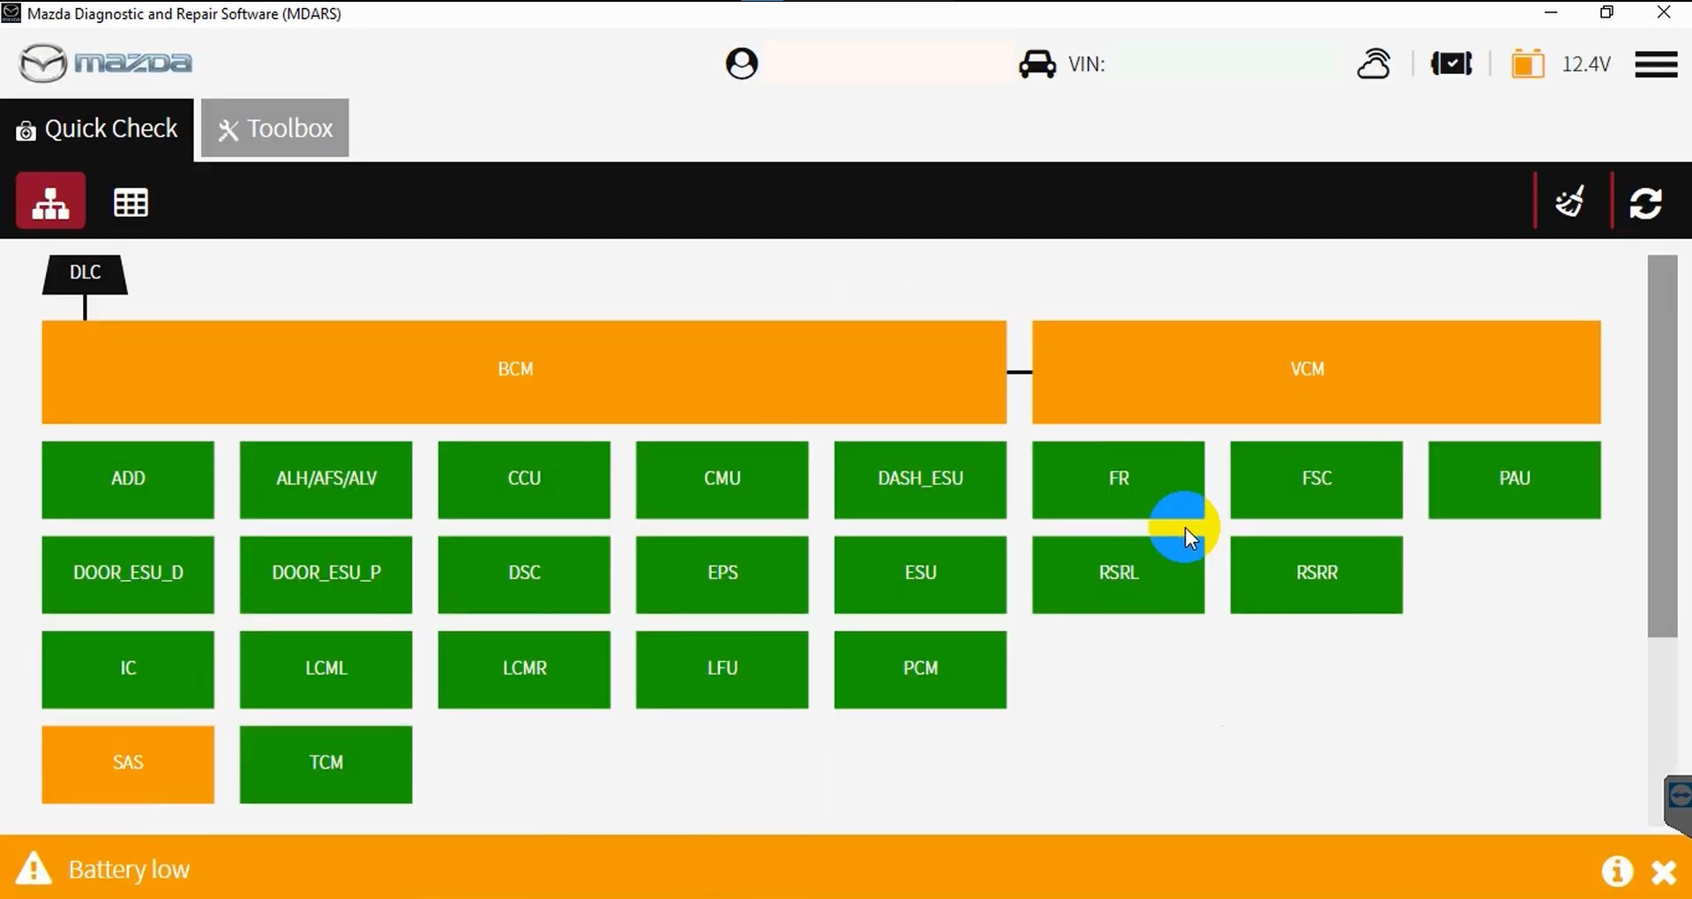Screen dimensions: 1692x899
Task: Click the vertical scrollbar thumb
Action: pyautogui.click(x=1662, y=446)
